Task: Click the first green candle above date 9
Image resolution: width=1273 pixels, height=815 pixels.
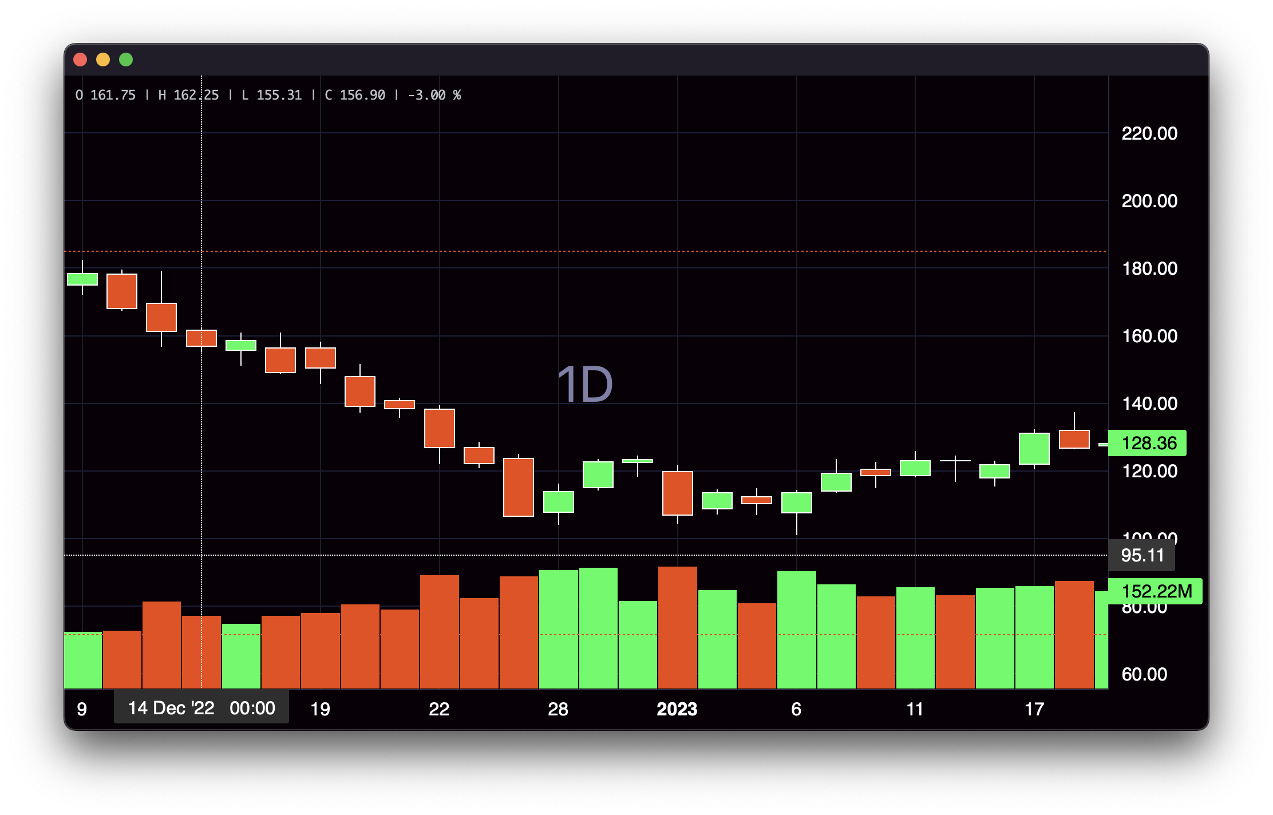Action: coord(82,279)
